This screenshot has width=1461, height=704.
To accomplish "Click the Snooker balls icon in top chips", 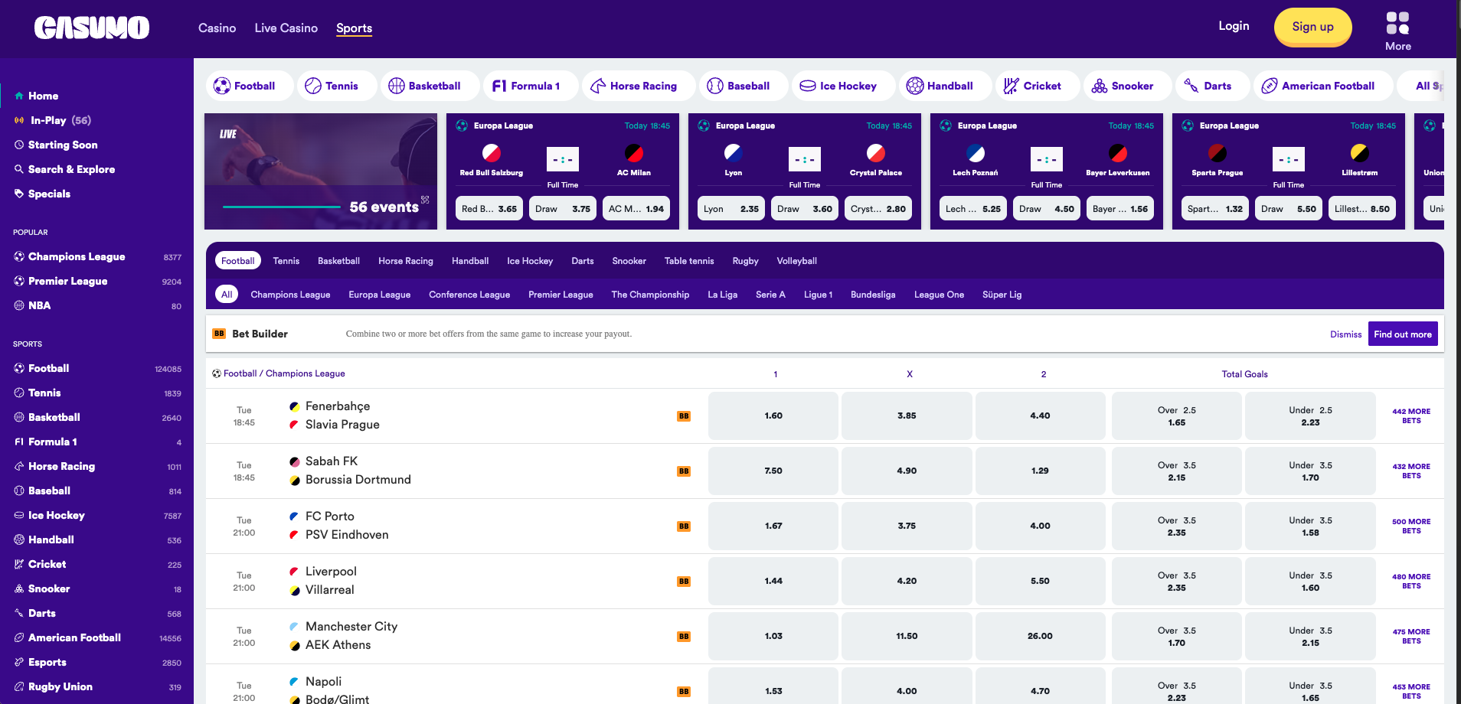I will 1100,86.
